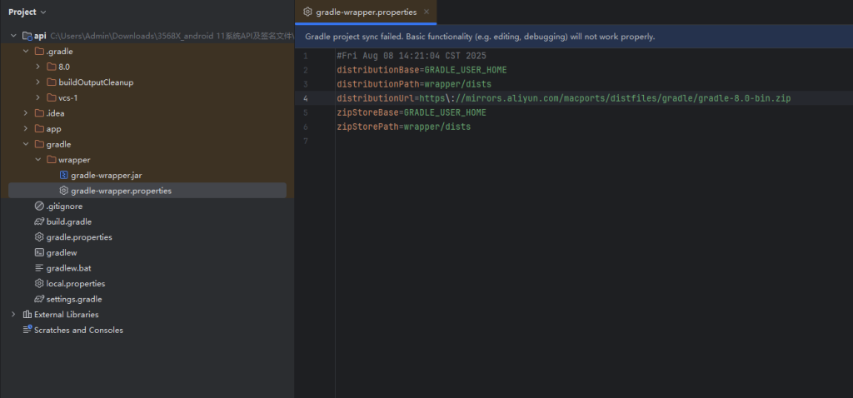Click the gradlew shell script icon
Screen dimensions: 853x398
point(39,252)
